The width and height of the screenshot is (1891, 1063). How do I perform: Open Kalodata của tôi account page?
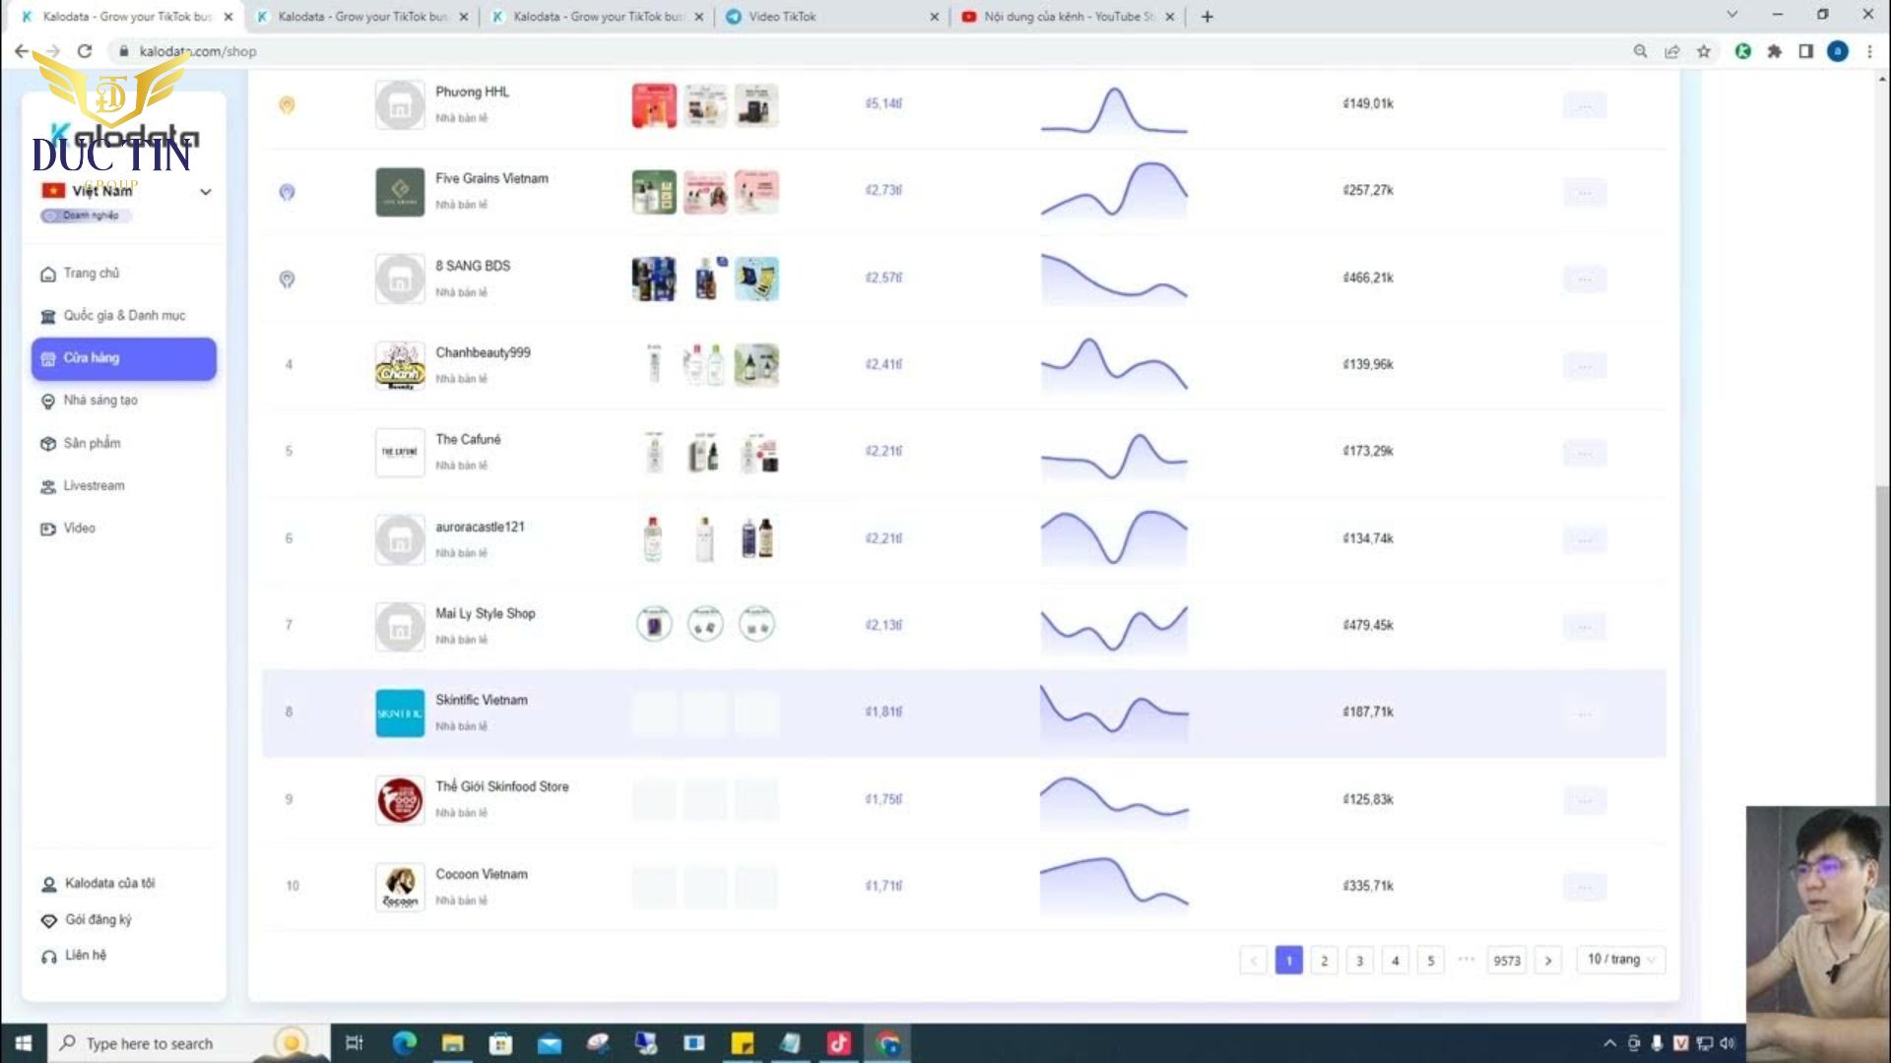[x=98, y=884]
